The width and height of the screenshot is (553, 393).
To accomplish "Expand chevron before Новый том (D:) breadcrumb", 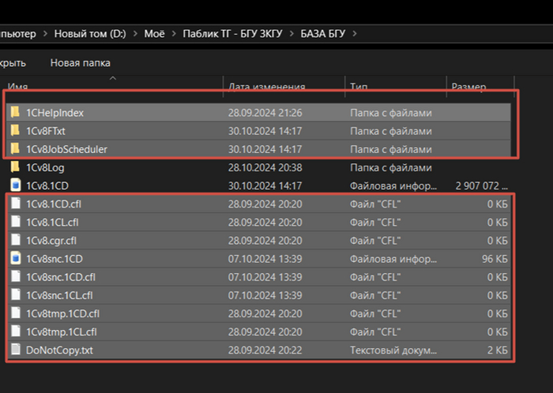I will coord(45,34).
